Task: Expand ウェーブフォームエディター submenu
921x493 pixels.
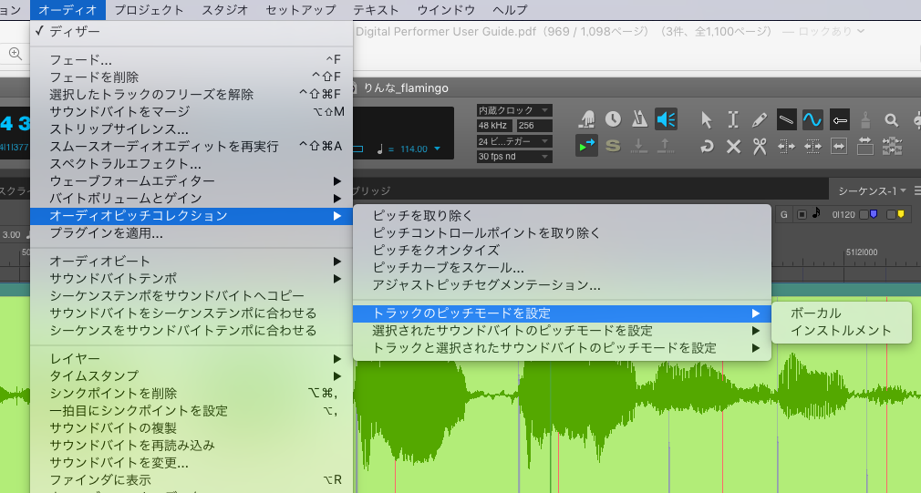Action: [191, 181]
